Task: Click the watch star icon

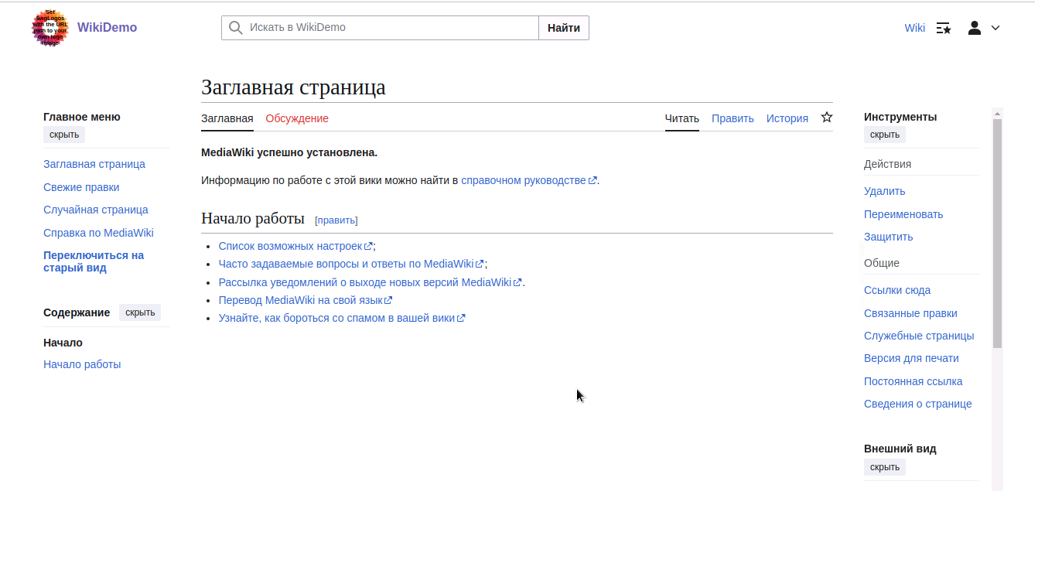Action: coord(826,118)
